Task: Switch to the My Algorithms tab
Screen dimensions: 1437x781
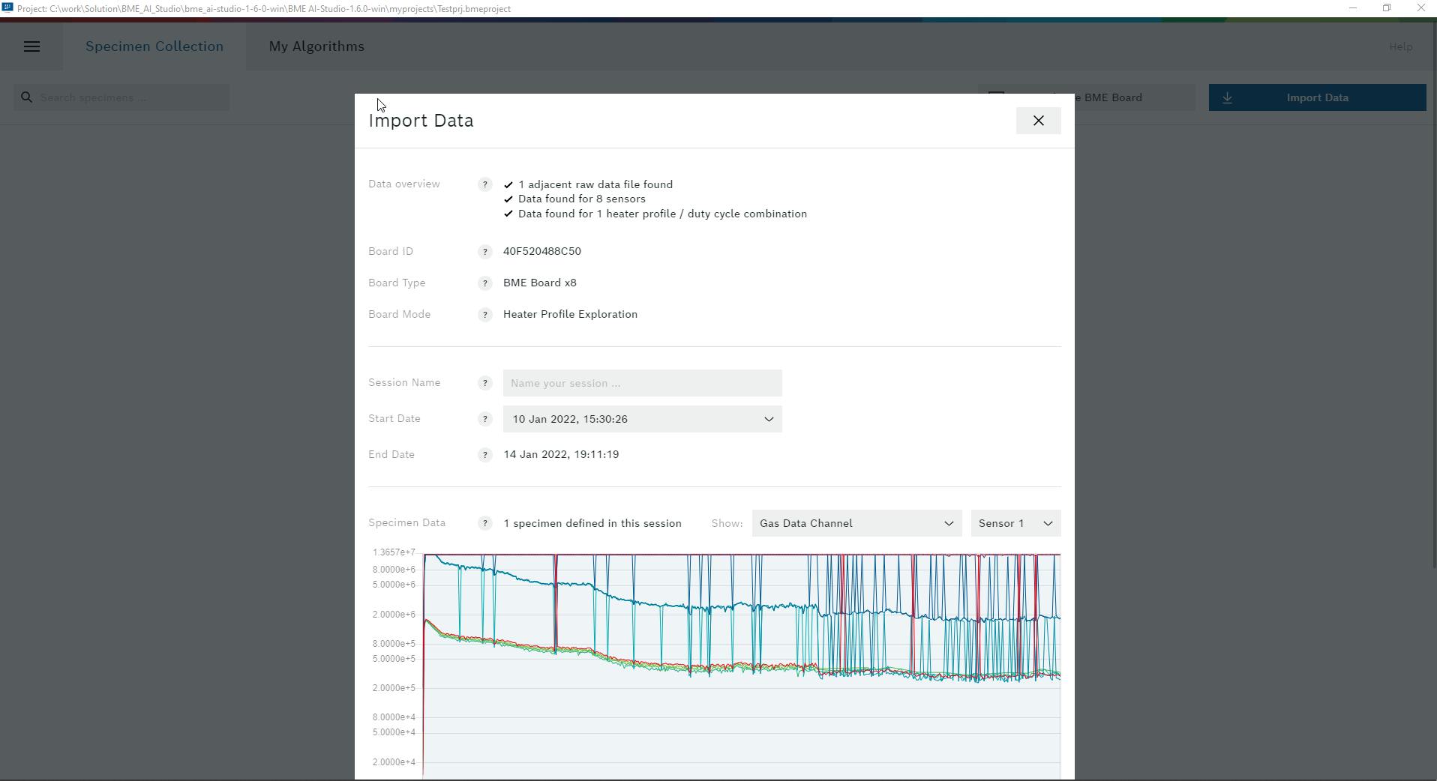Action: click(316, 46)
